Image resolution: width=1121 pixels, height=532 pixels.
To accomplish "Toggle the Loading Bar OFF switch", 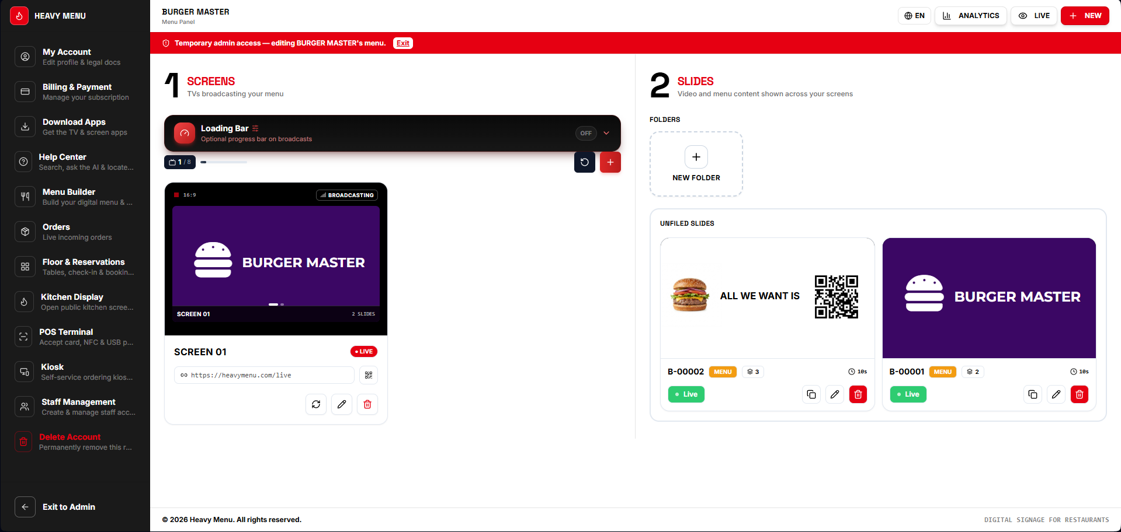I will coord(586,133).
